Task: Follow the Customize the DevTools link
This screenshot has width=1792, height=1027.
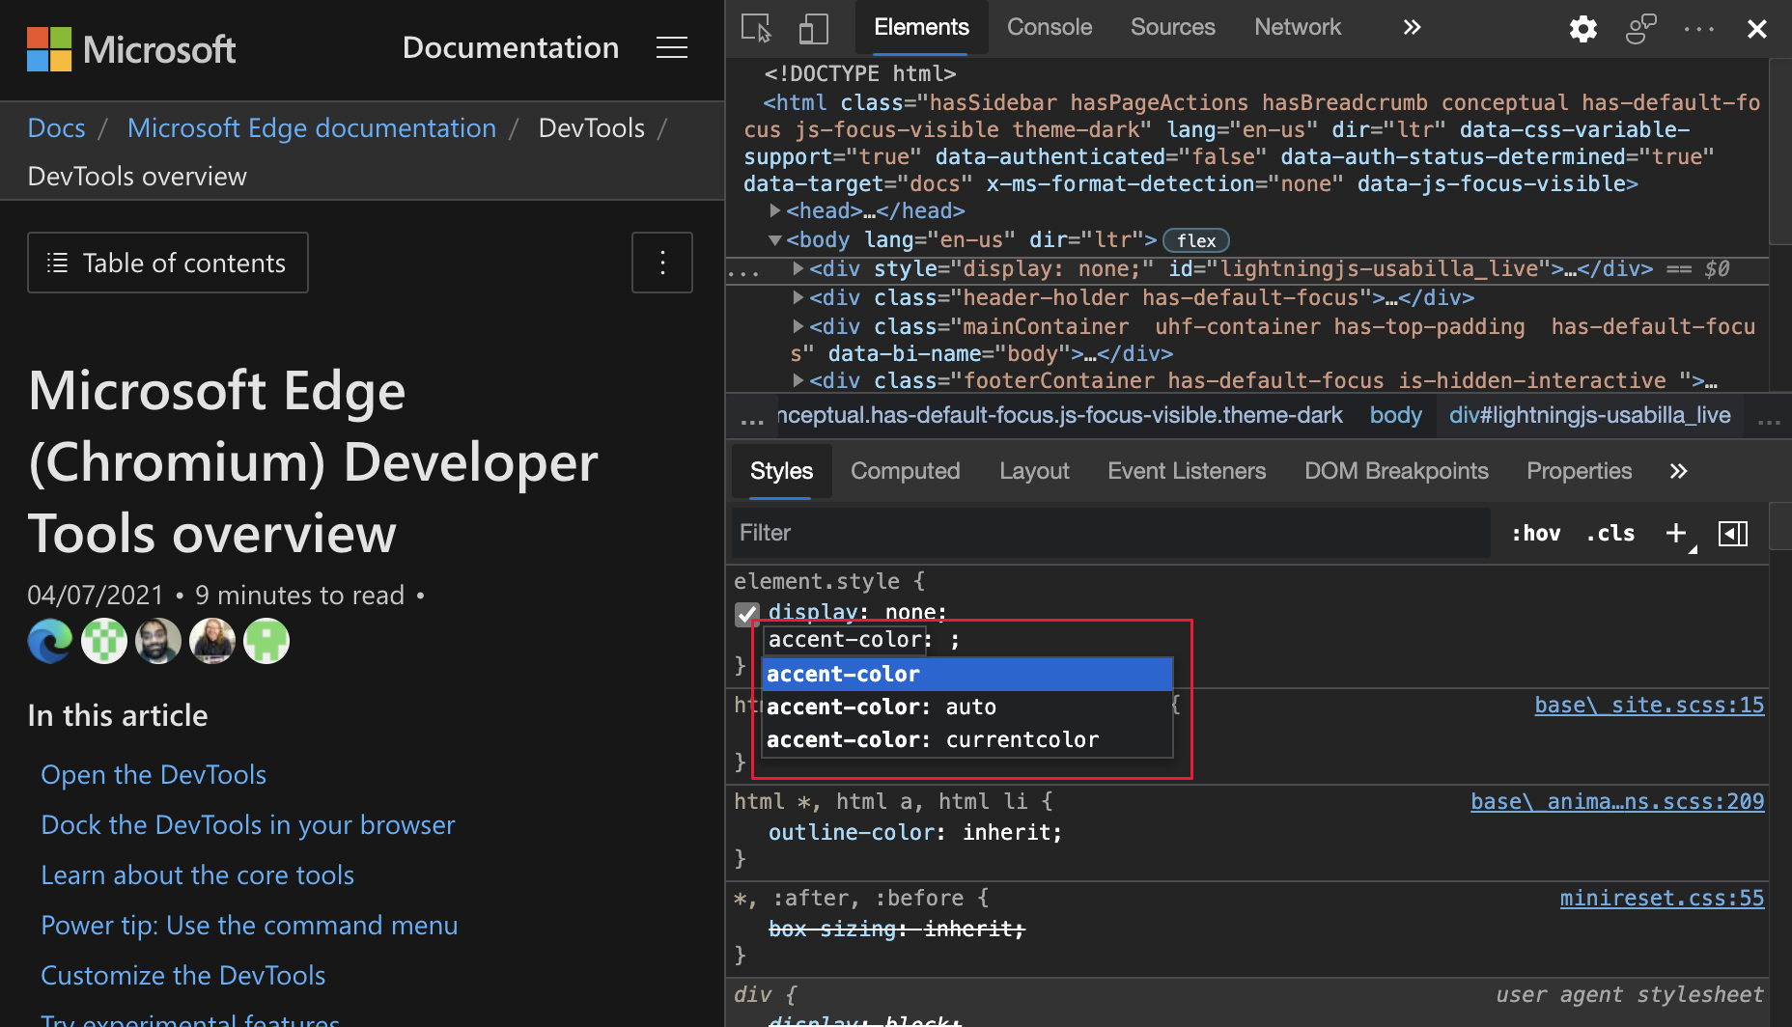Action: tap(183, 975)
